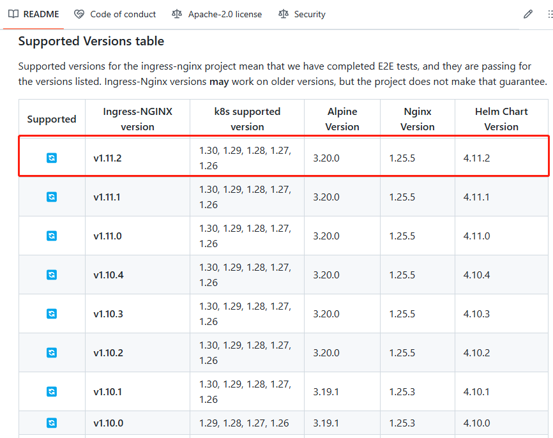Click the supported icon in v1.10.0 row

[52, 423]
